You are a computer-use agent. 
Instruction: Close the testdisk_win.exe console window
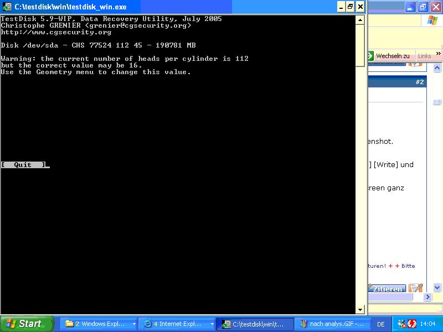click(360, 7)
